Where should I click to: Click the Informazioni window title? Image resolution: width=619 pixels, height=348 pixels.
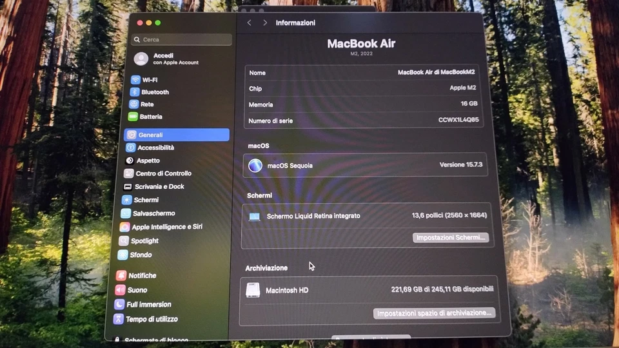pyautogui.click(x=295, y=23)
